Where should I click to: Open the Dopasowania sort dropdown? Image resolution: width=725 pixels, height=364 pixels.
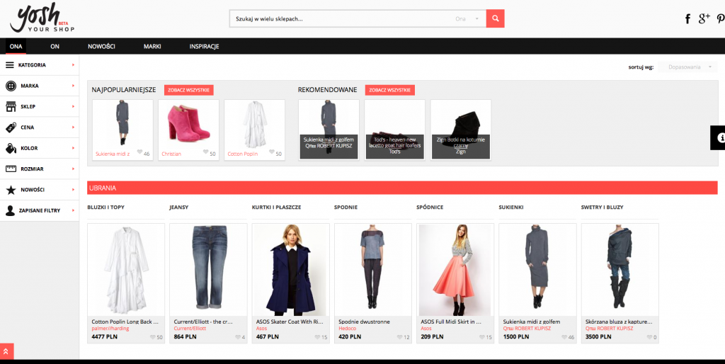pyautogui.click(x=687, y=67)
